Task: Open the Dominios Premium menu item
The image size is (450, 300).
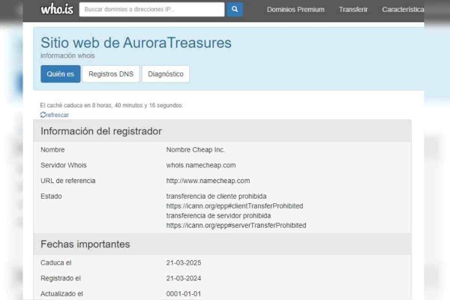Action: 295,10
